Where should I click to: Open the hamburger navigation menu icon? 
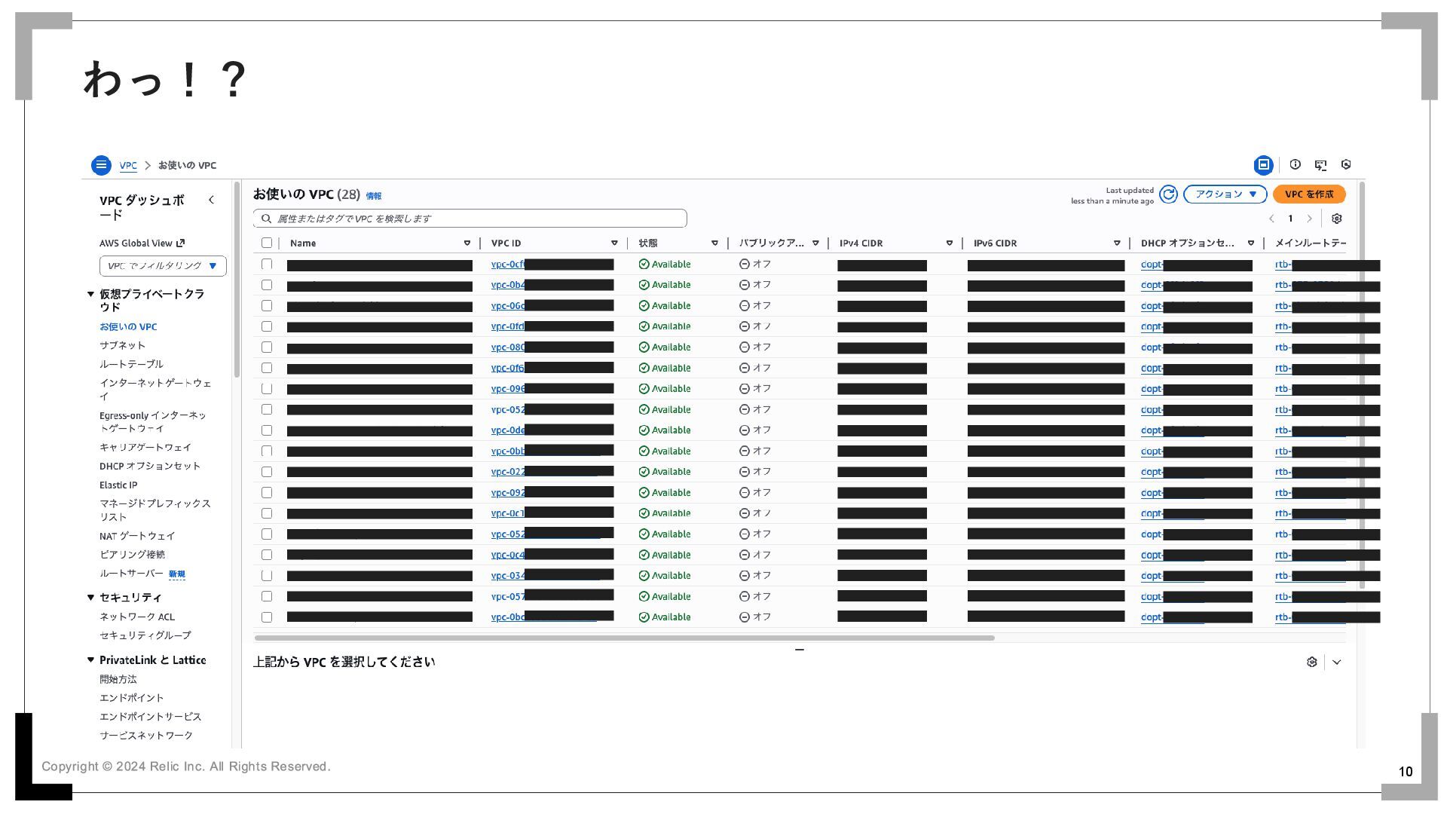point(101,165)
